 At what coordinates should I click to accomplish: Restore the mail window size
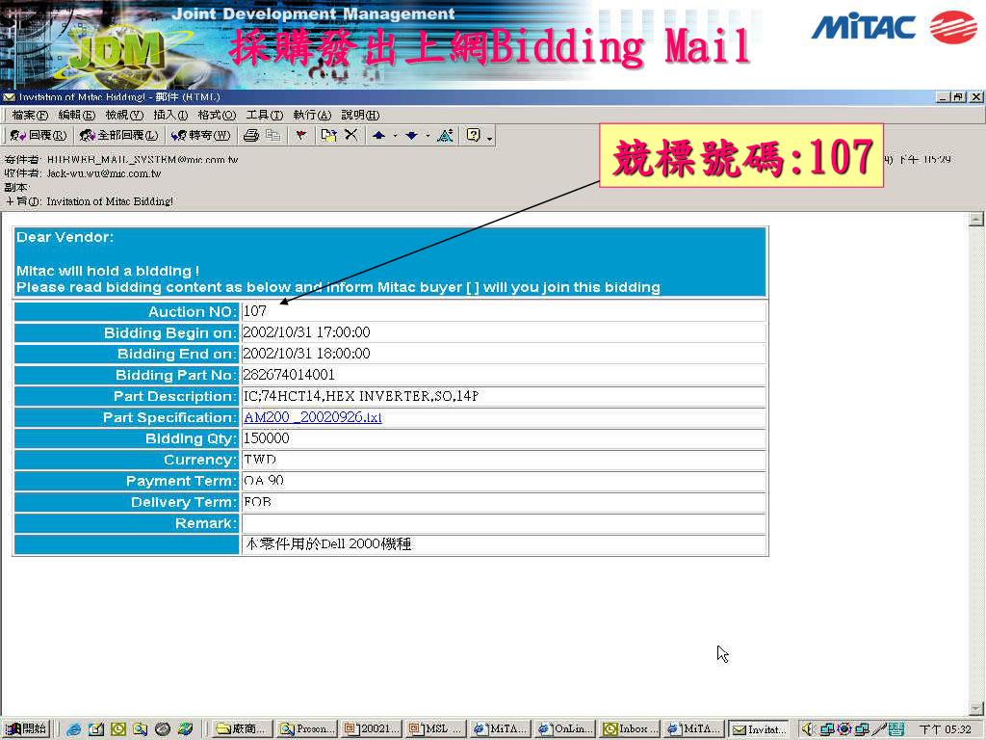[959, 97]
